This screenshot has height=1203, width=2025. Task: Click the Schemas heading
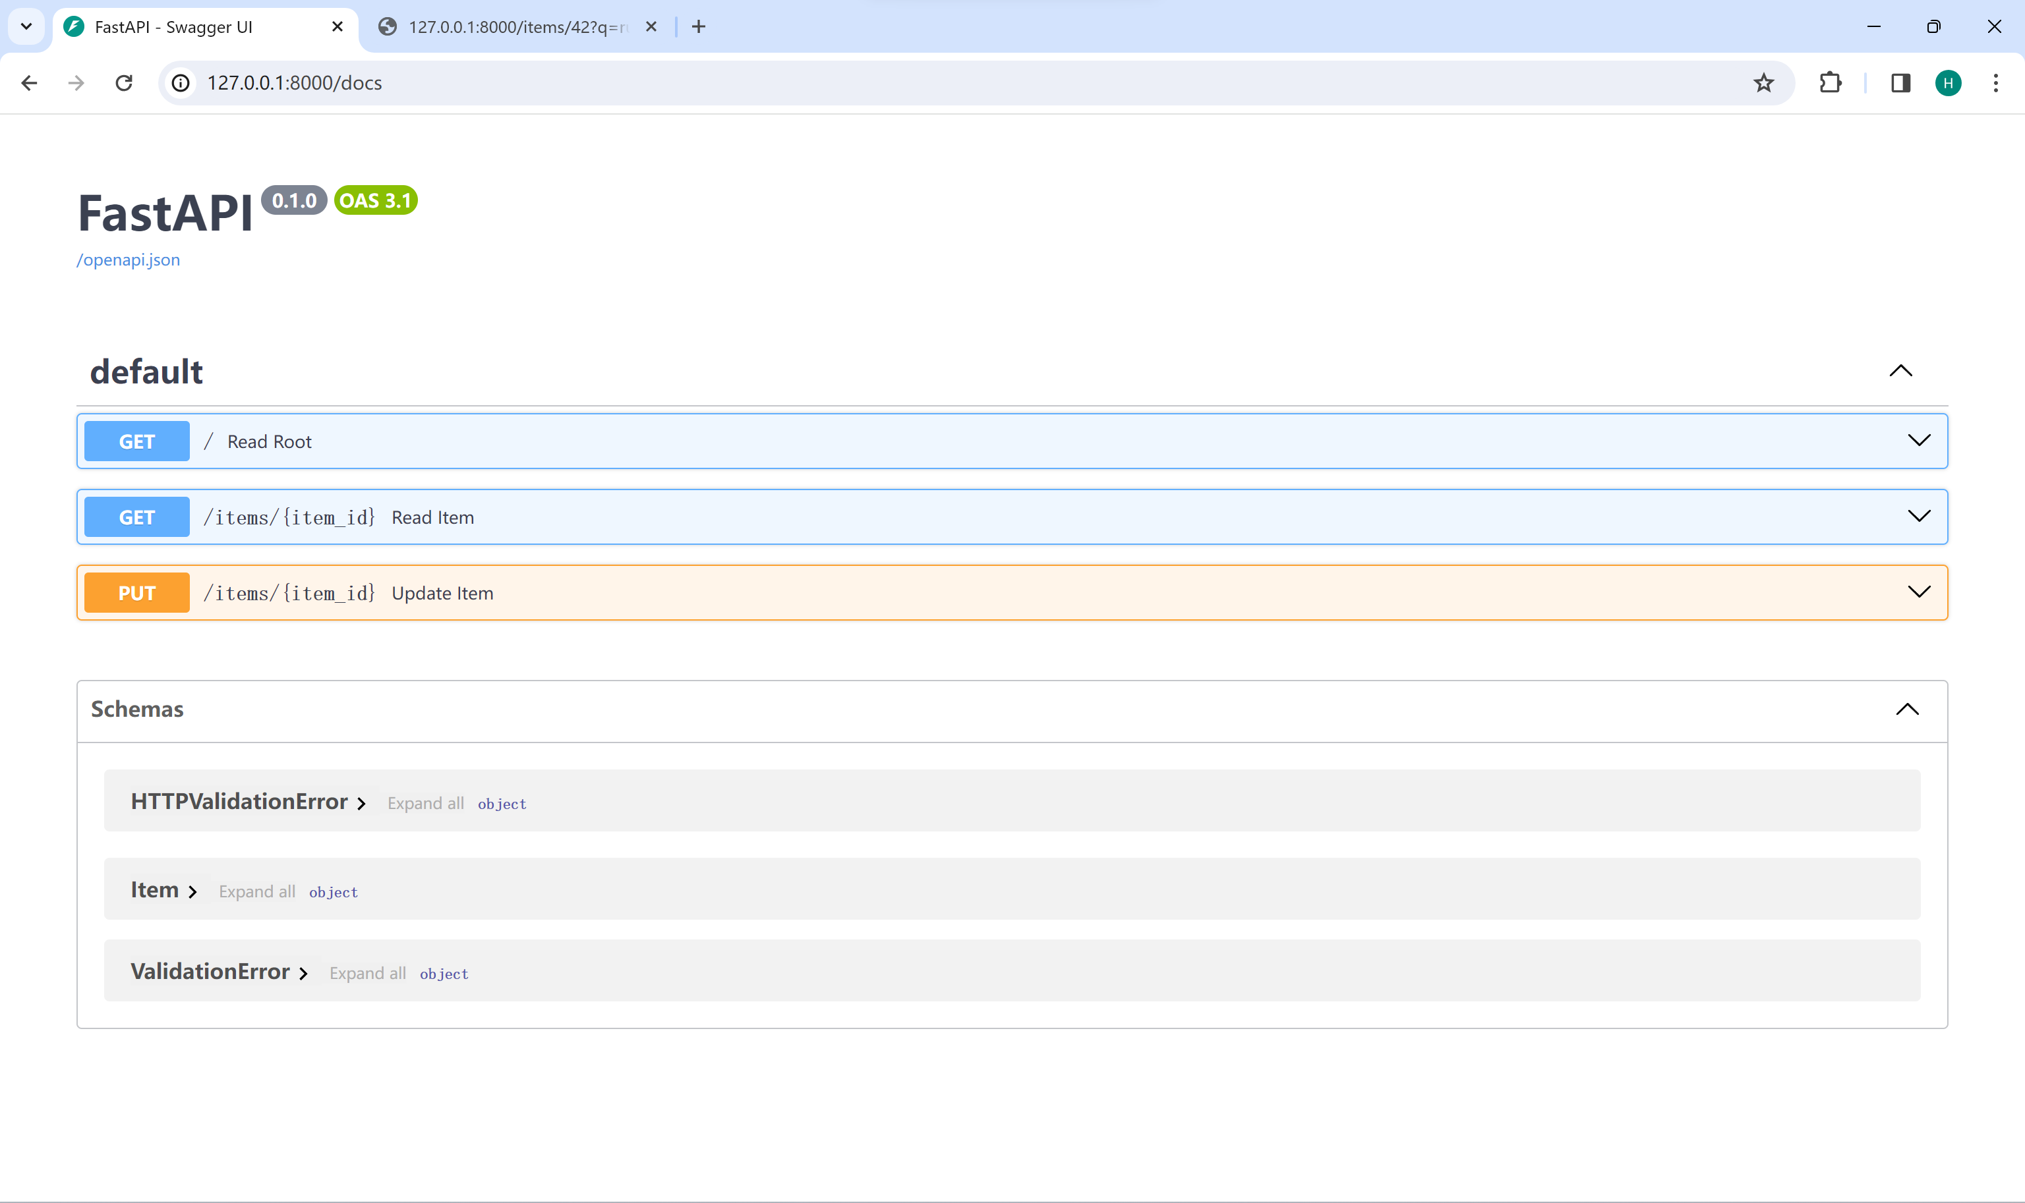tap(137, 710)
